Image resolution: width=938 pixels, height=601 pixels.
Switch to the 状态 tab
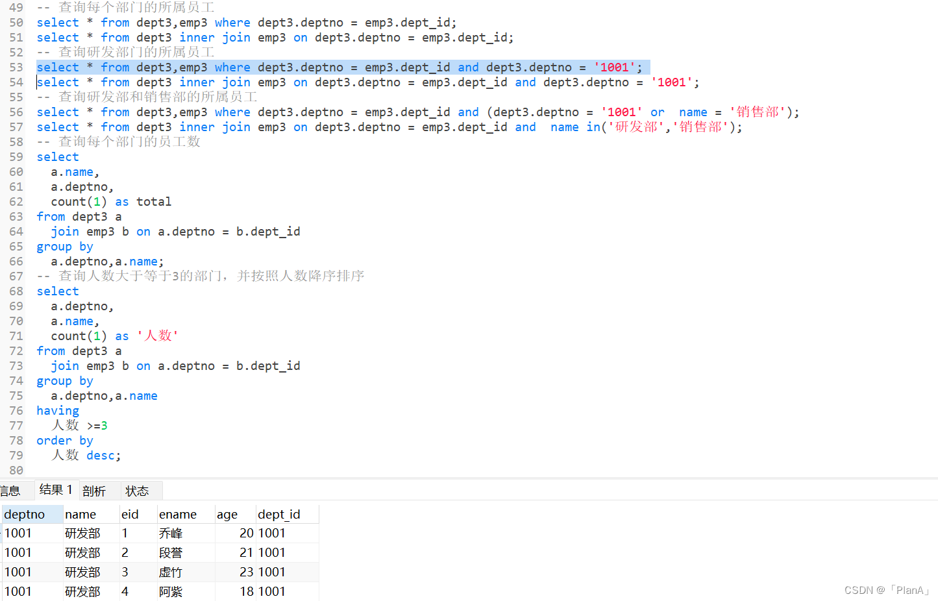point(137,491)
